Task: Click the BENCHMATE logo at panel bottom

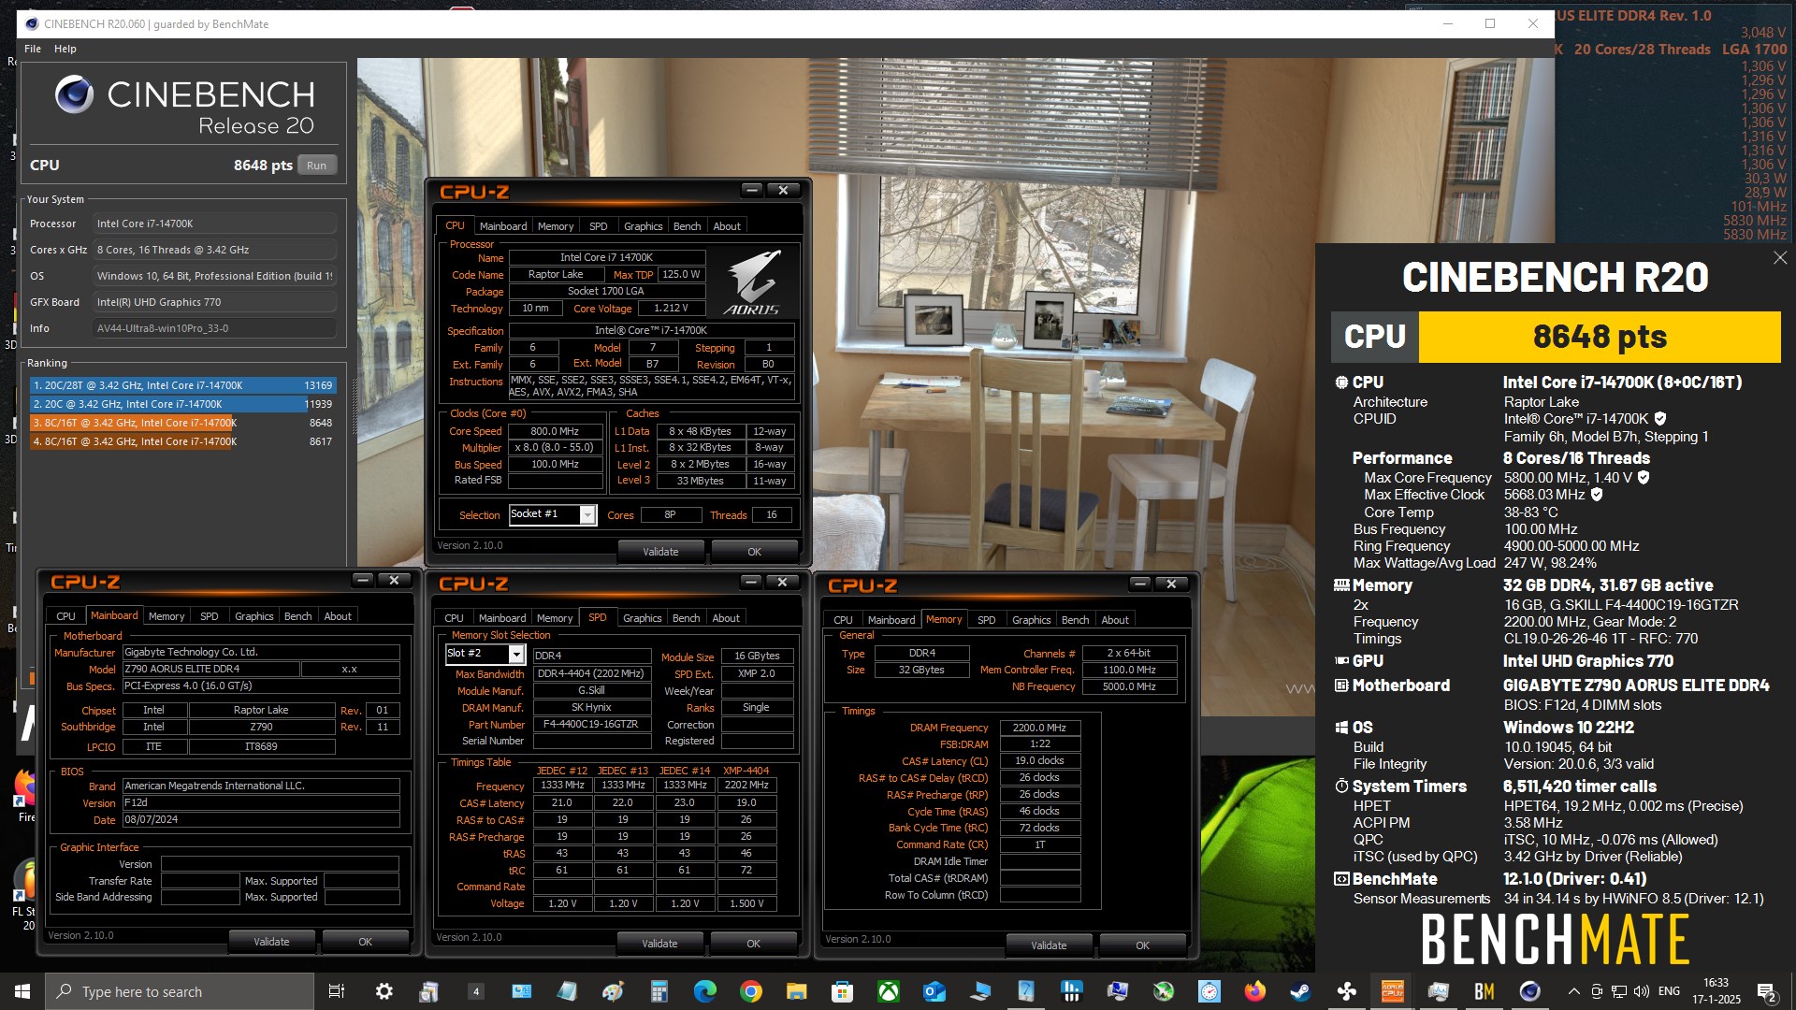Action: pos(1556,940)
